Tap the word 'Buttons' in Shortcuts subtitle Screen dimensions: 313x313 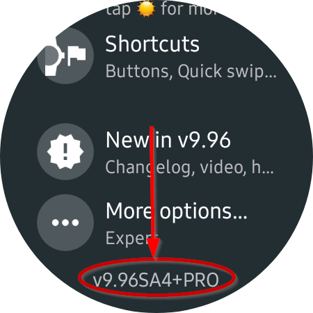[x=139, y=72]
